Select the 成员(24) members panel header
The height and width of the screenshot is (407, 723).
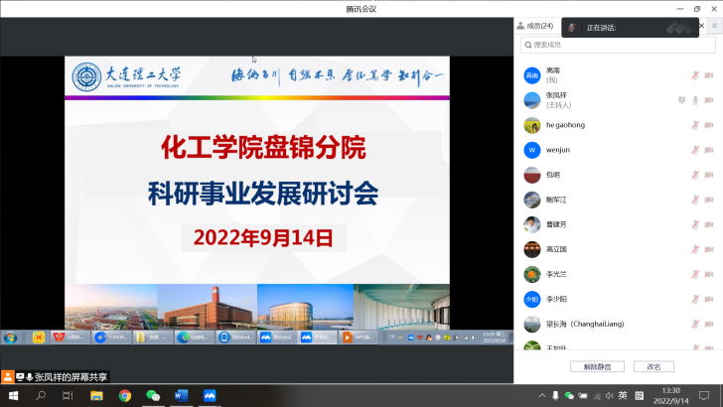coord(539,26)
